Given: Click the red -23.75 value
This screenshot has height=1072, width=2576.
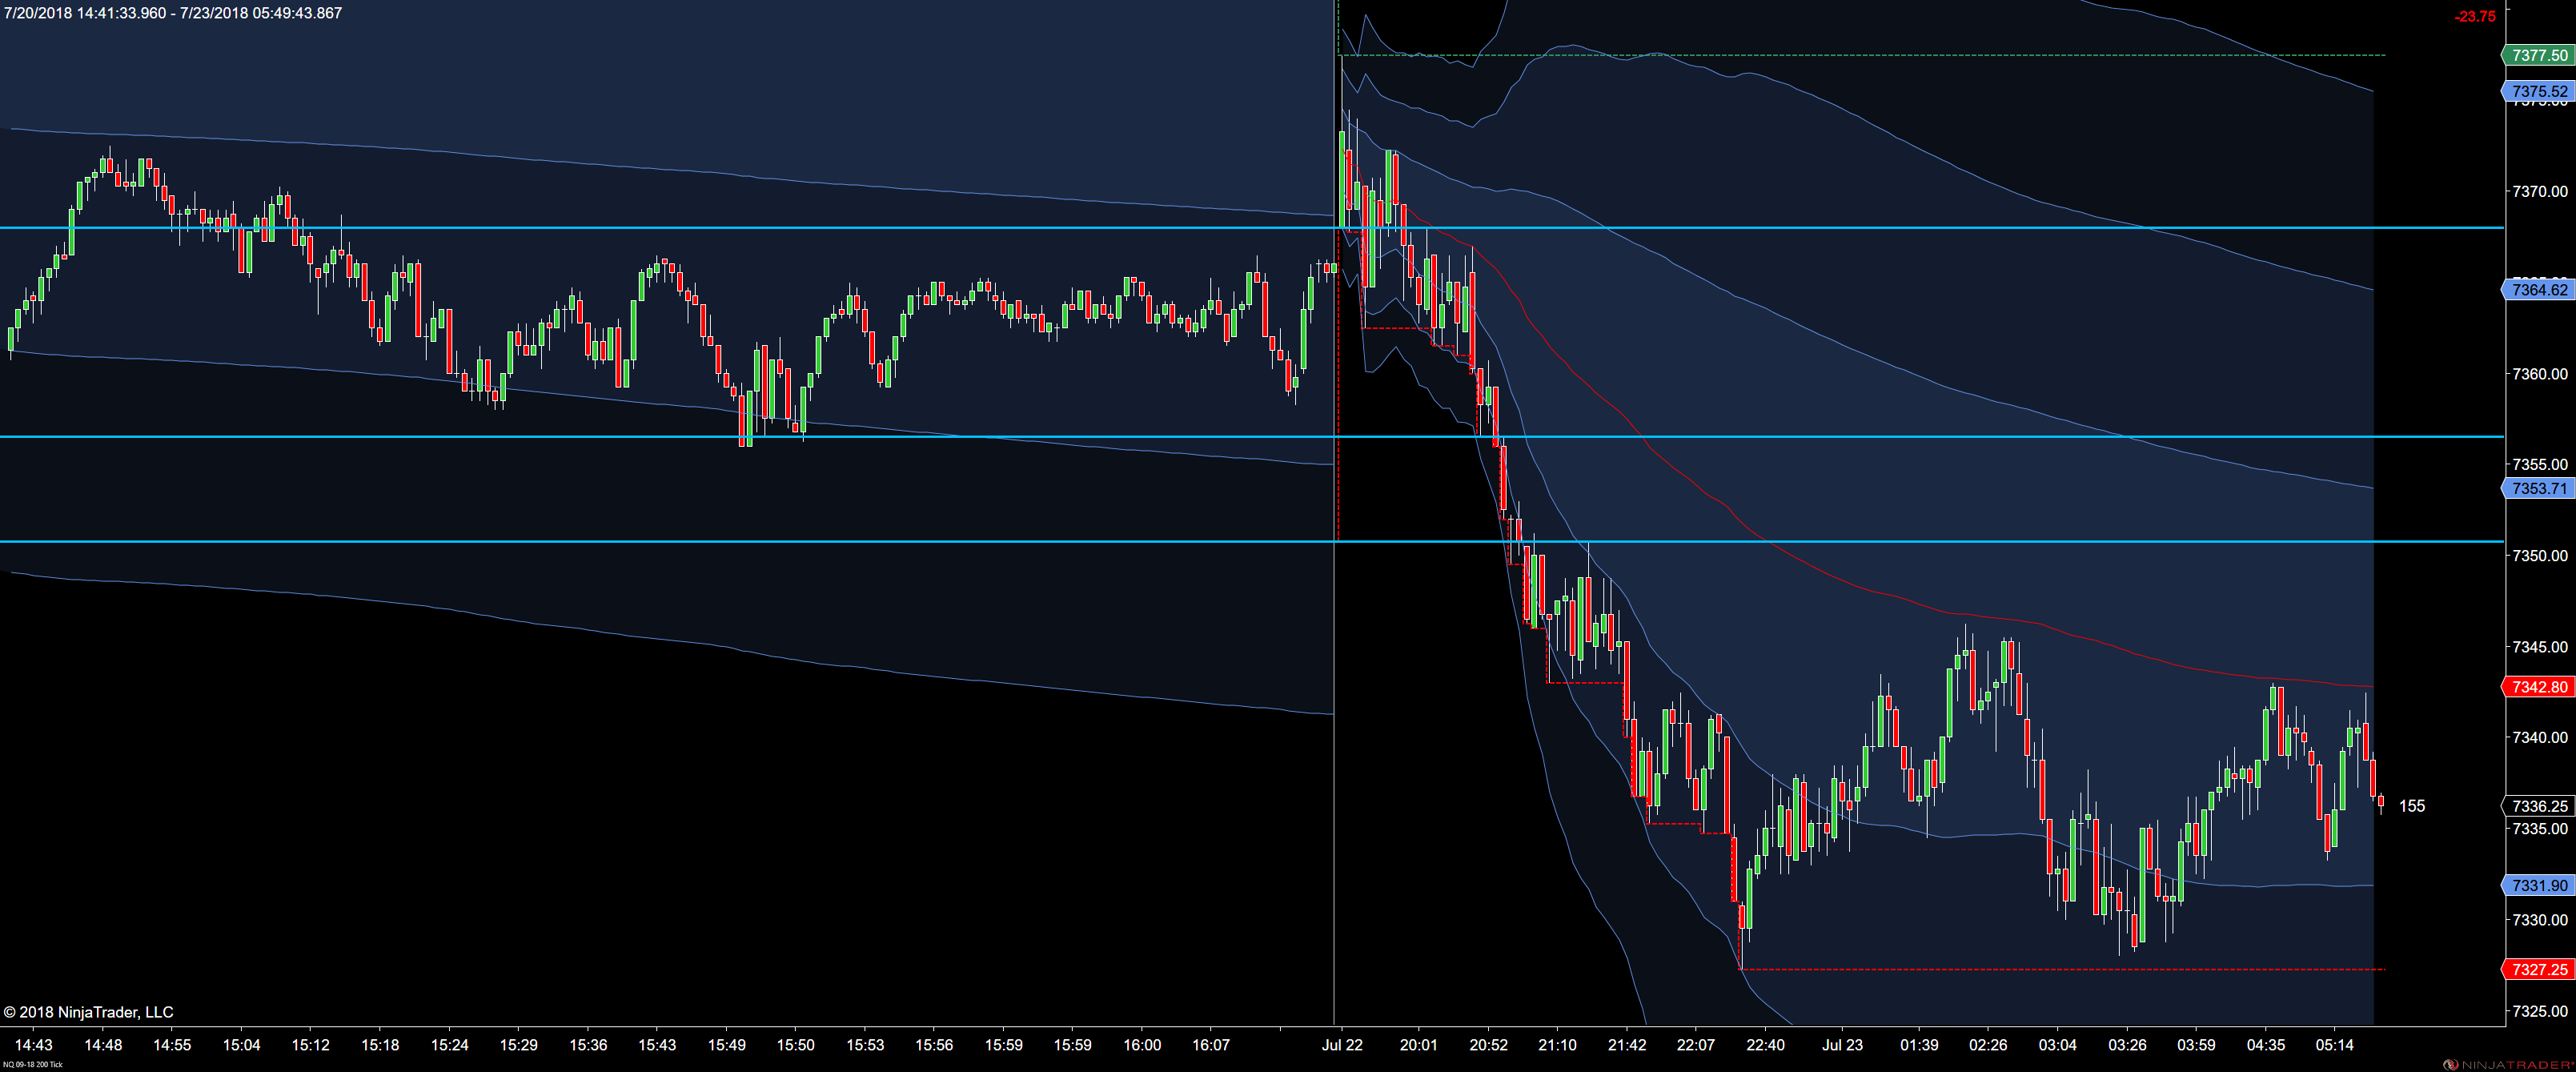Looking at the screenshot, I should [2475, 16].
